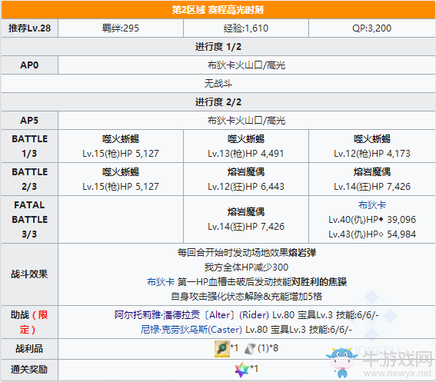
Task: Click Lv.15(枪)HP 5,127 in BATTLE 1/3
Action: (121, 154)
